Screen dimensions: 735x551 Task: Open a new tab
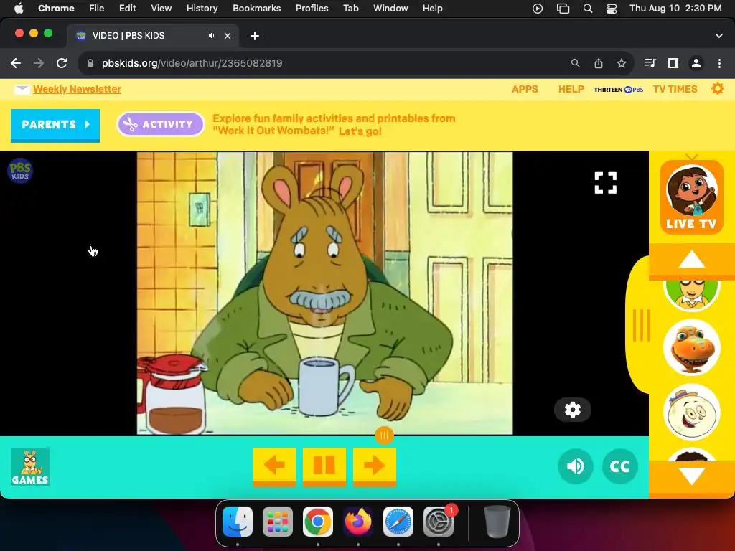point(255,36)
